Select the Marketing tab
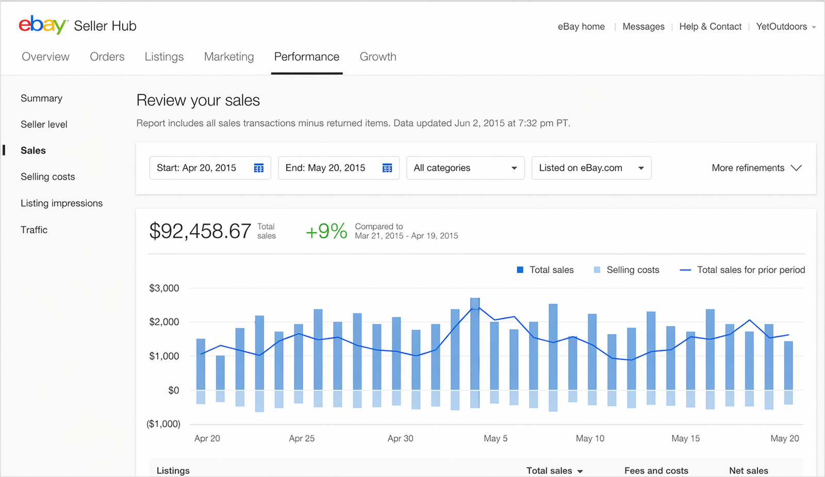Viewport: 825px width, 477px height. pos(229,57)
